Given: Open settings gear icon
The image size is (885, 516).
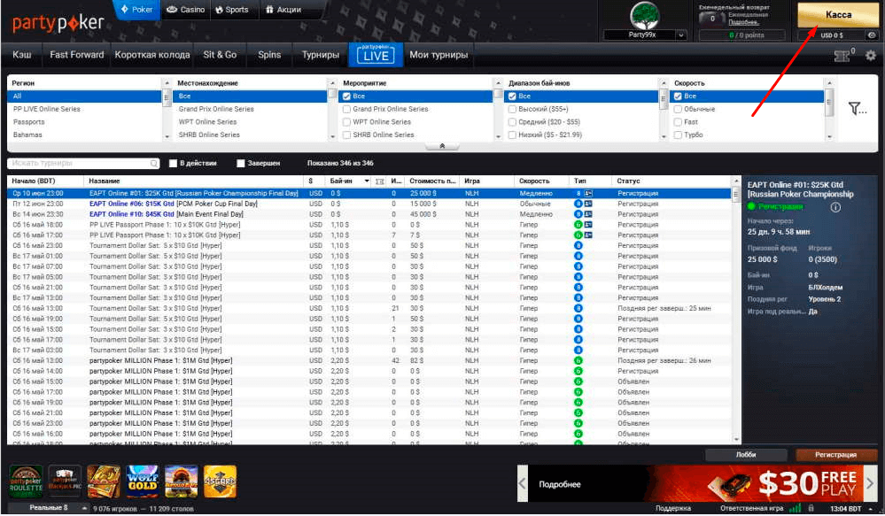Looking at the screenshot, I should click(x=870, y=55).
